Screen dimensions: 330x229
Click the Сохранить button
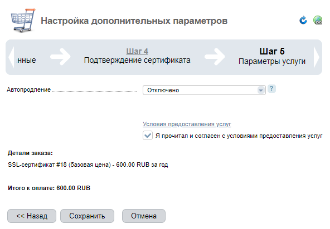point(87,216)
